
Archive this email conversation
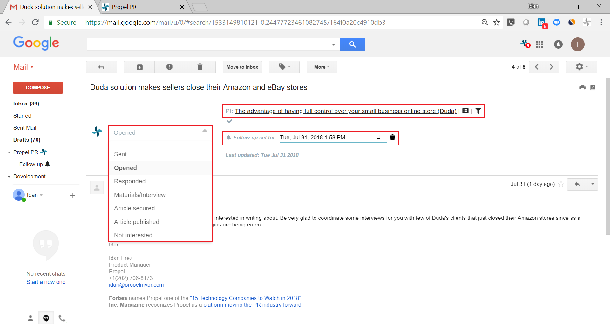pos(139,67)
